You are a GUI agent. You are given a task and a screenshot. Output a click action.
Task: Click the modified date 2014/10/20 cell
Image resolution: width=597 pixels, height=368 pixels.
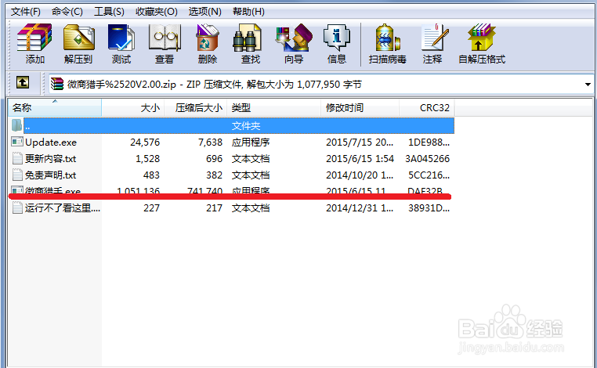point(360,175)
